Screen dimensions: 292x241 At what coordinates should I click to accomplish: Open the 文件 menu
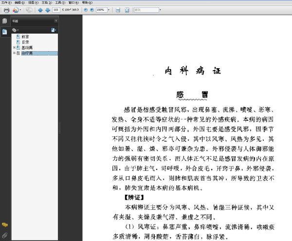click(6, 2)
